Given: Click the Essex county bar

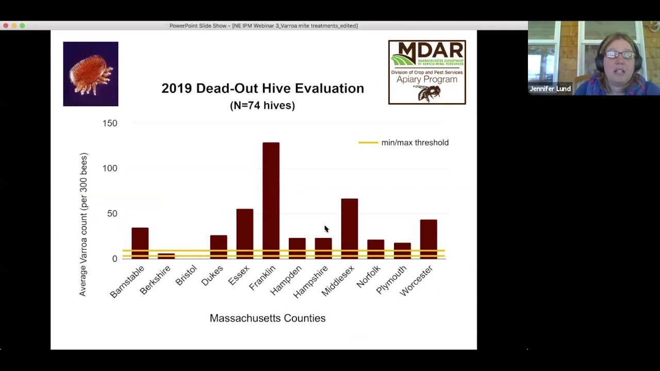Looking at the screenshot, I should coord(245,233).
